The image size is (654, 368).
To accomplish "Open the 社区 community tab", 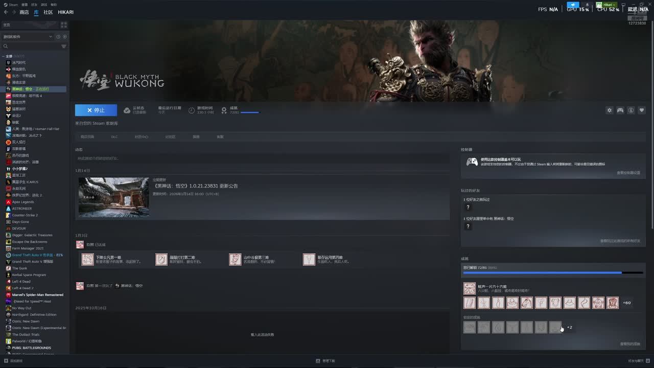I will pos(48,12).
